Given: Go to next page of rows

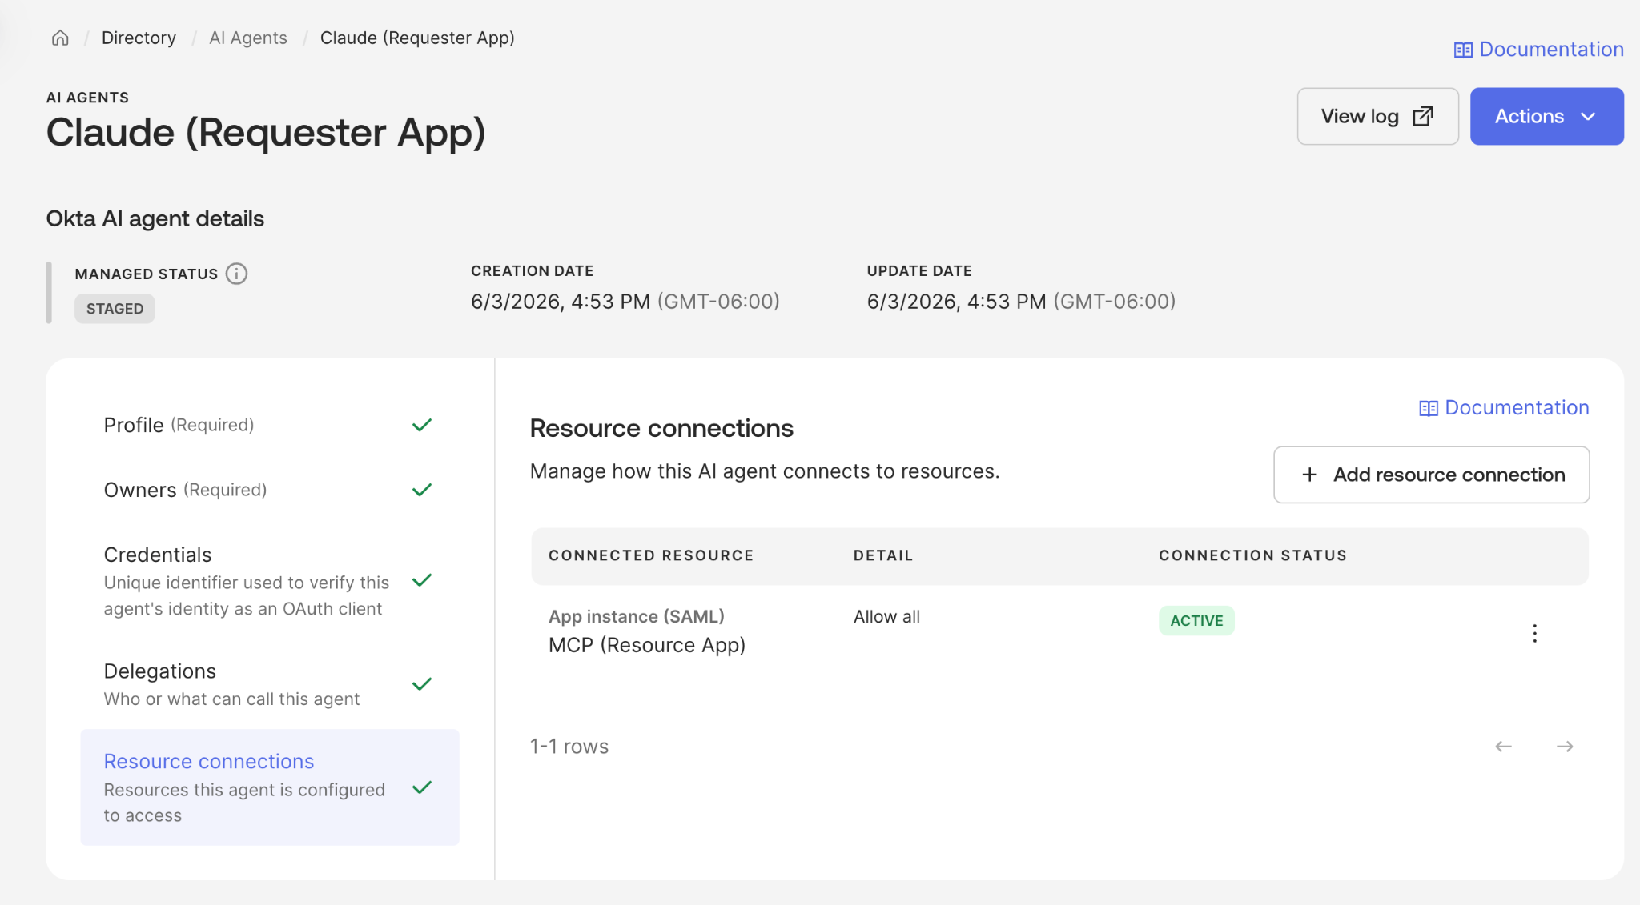Looking at the screenshot, I should click(x=1565, y=747).
